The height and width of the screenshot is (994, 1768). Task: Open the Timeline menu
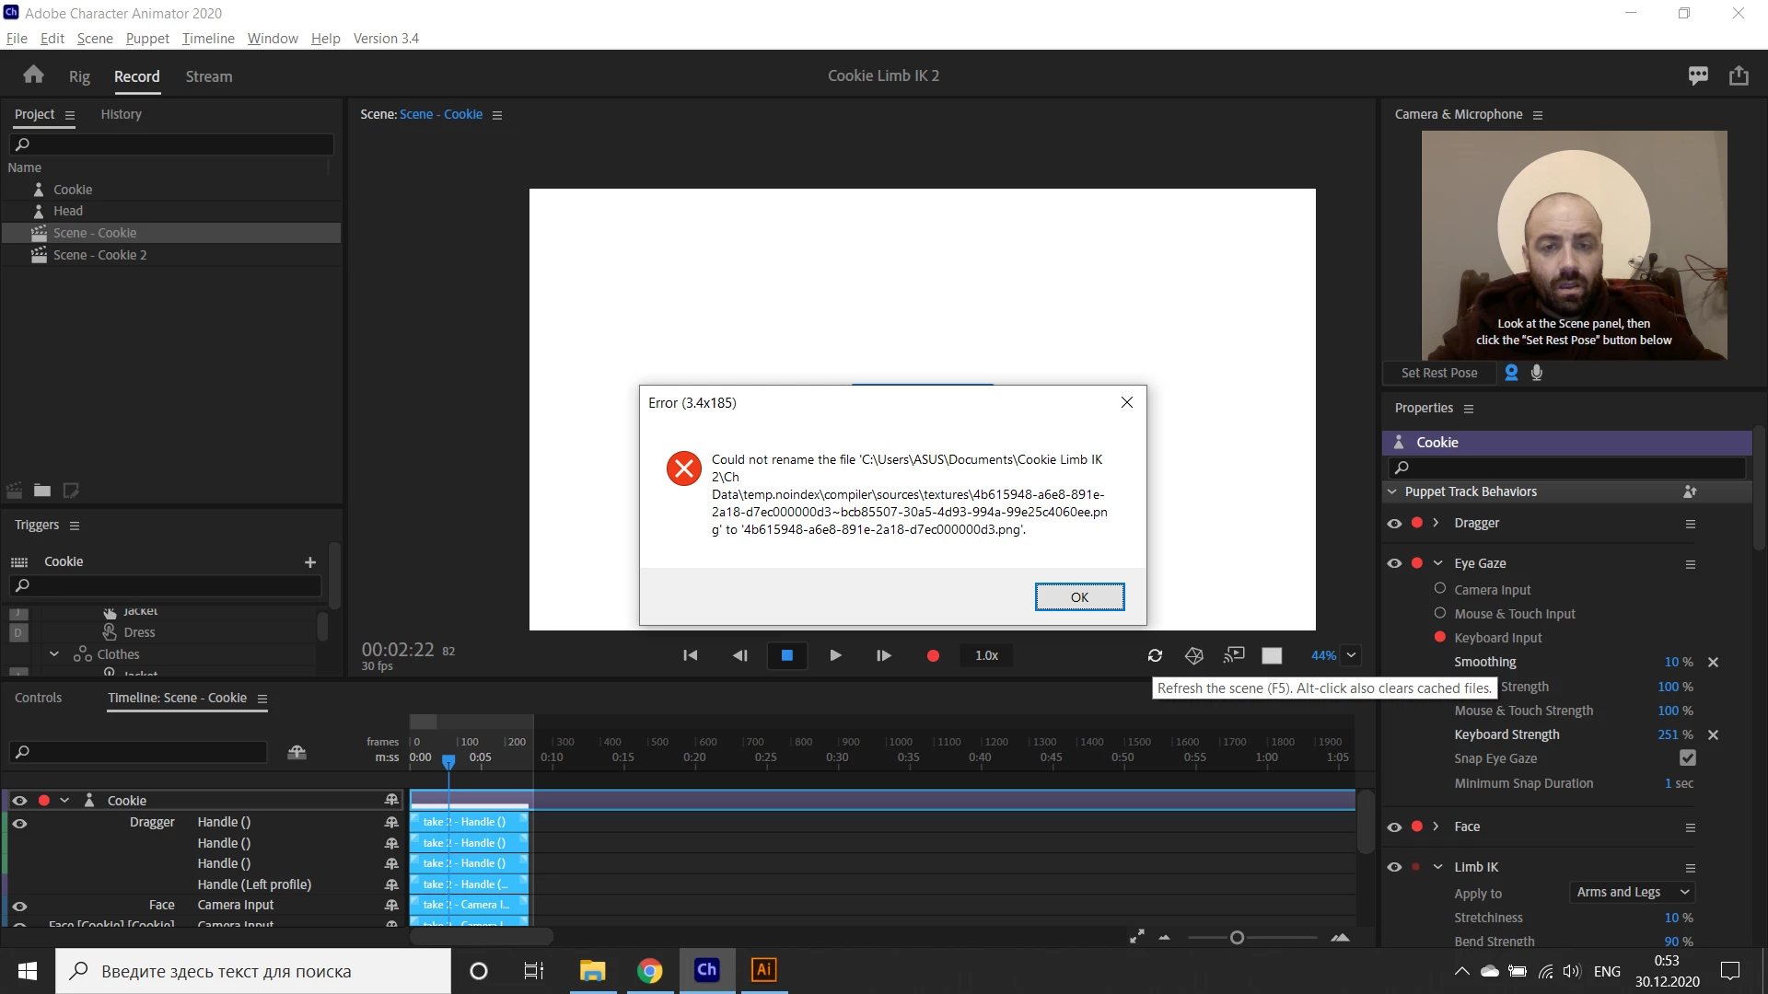208,38
